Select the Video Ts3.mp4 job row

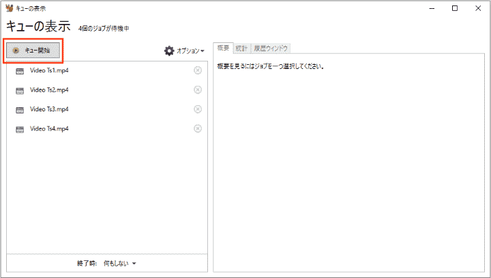[49, 109]
